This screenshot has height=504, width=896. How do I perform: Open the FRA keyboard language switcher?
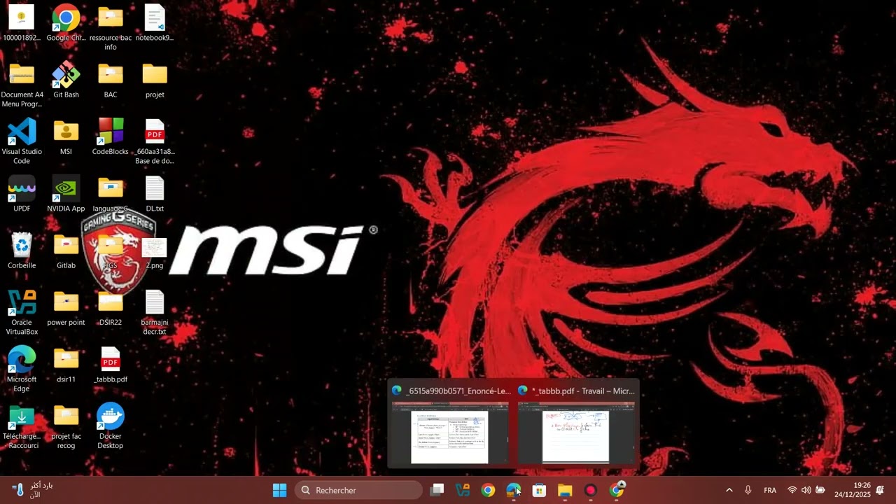pos(770,490)
